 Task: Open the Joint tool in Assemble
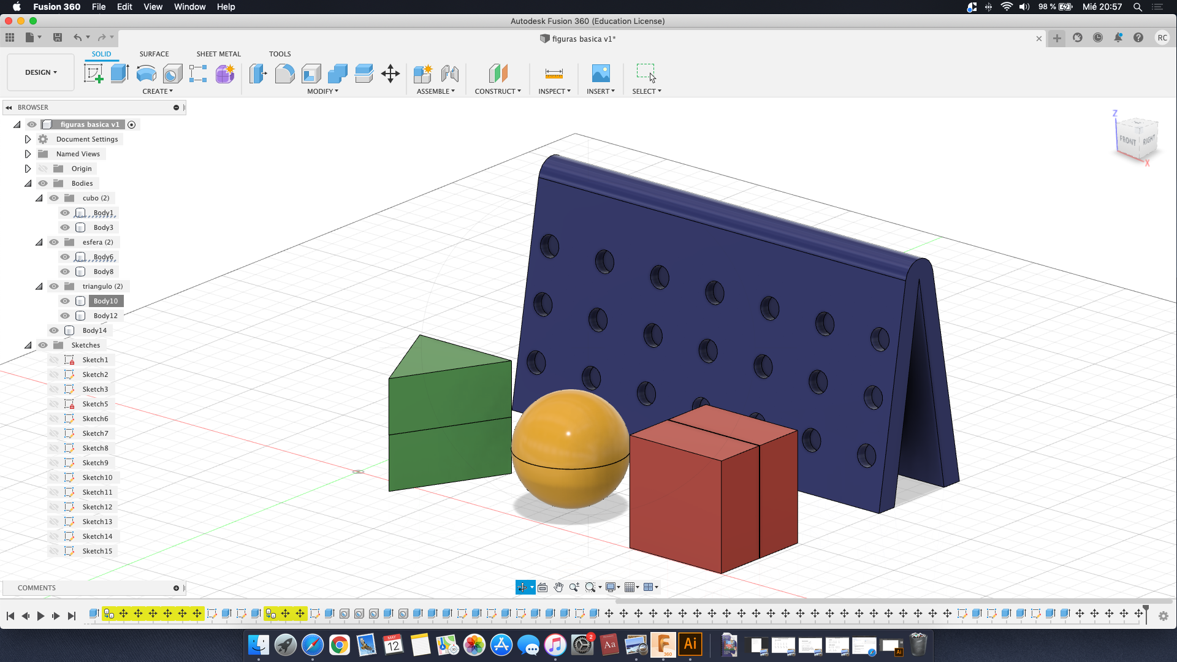(x=450, y=74)
